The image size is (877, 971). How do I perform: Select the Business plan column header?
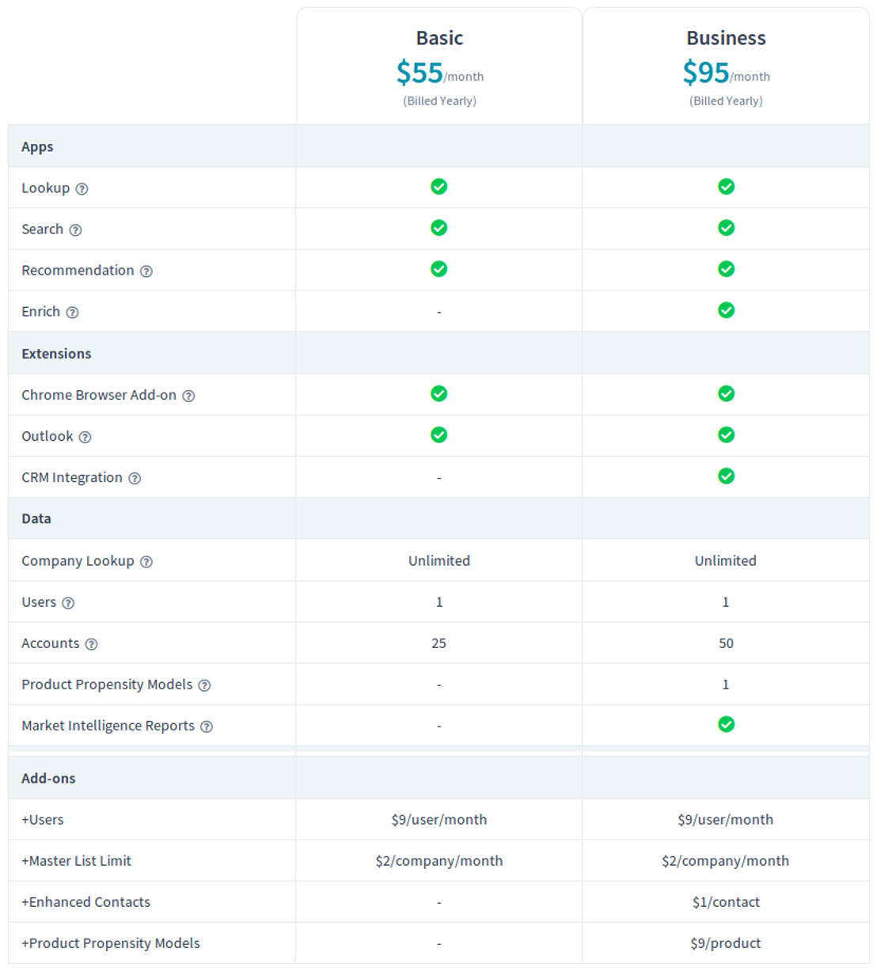click(x=726, y=38)
